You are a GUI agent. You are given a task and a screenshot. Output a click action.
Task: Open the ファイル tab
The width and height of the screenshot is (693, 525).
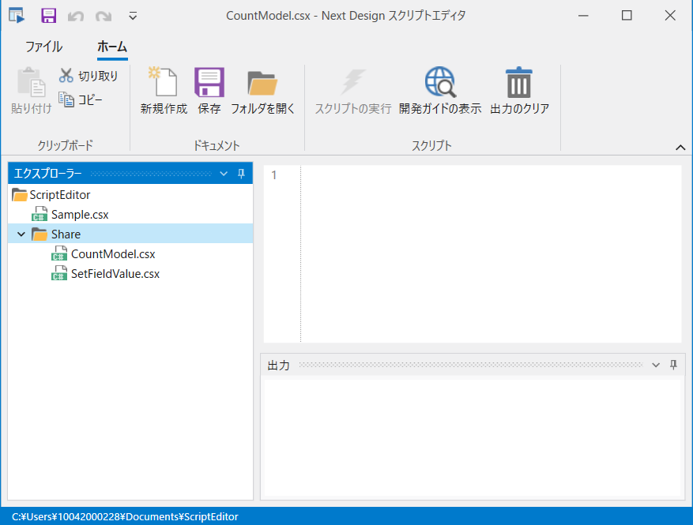43,47
